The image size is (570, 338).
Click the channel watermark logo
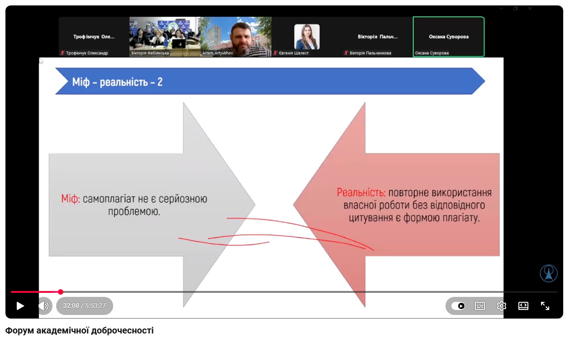548,273
